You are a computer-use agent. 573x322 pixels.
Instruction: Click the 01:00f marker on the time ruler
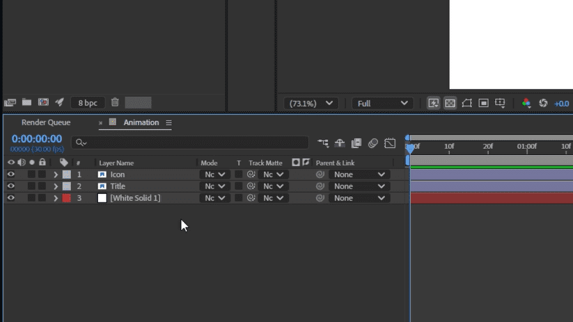tap(526, 147)
